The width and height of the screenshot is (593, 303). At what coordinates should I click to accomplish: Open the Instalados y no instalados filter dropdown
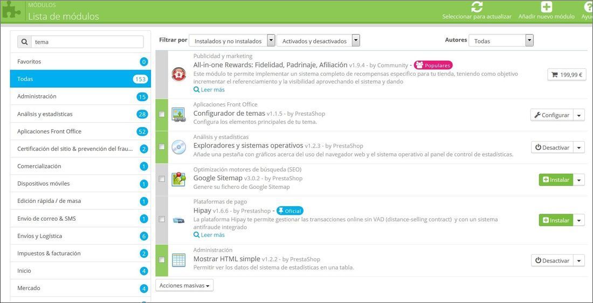point(232,41)
